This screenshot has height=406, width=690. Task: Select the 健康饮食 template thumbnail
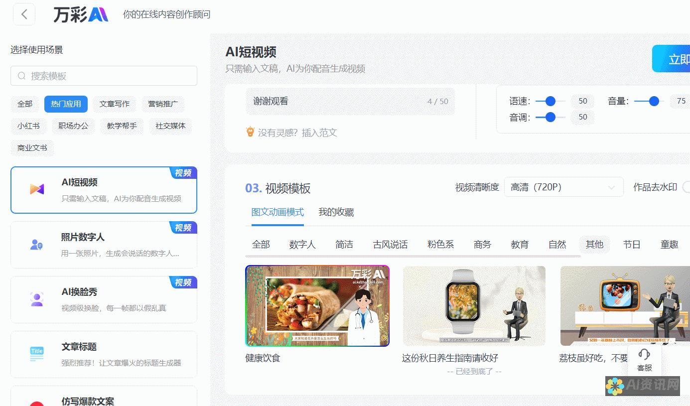[x=317, y=306]
